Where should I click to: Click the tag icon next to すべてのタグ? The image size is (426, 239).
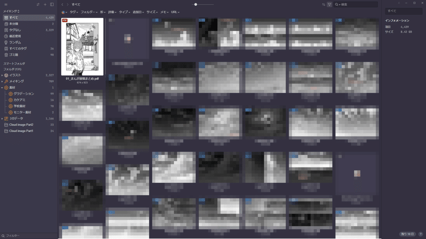click(6, 49)
